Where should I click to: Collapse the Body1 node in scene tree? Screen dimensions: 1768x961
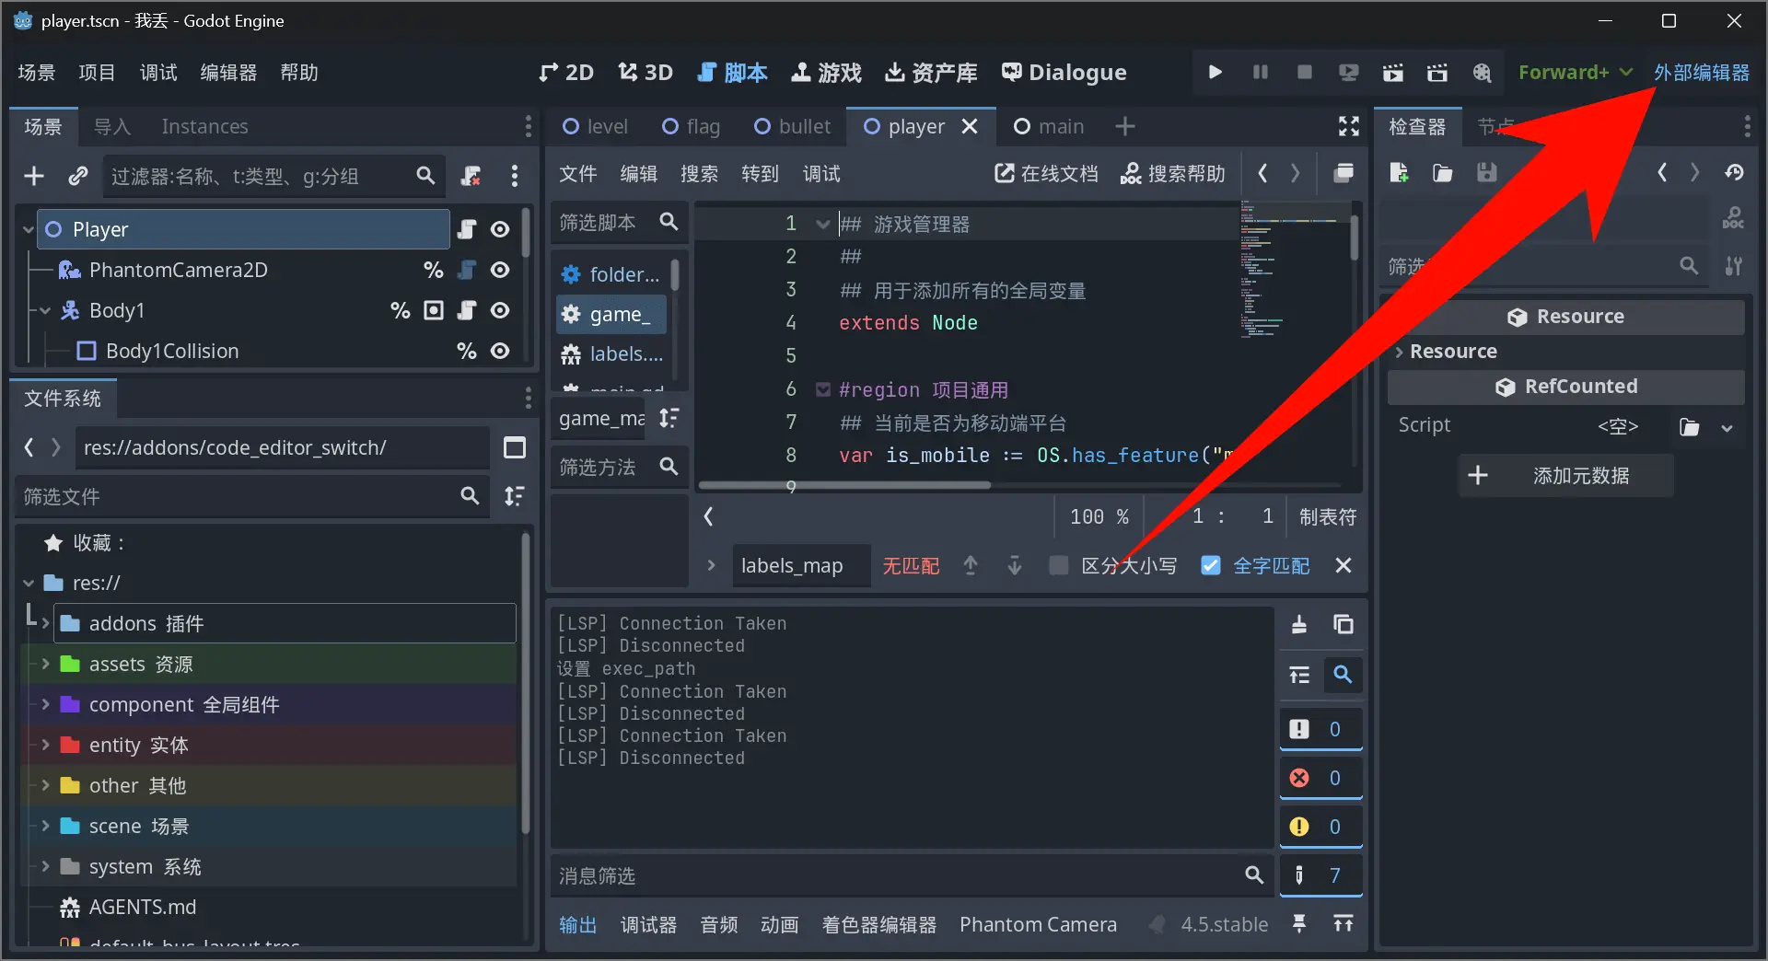tap(45, 310)
